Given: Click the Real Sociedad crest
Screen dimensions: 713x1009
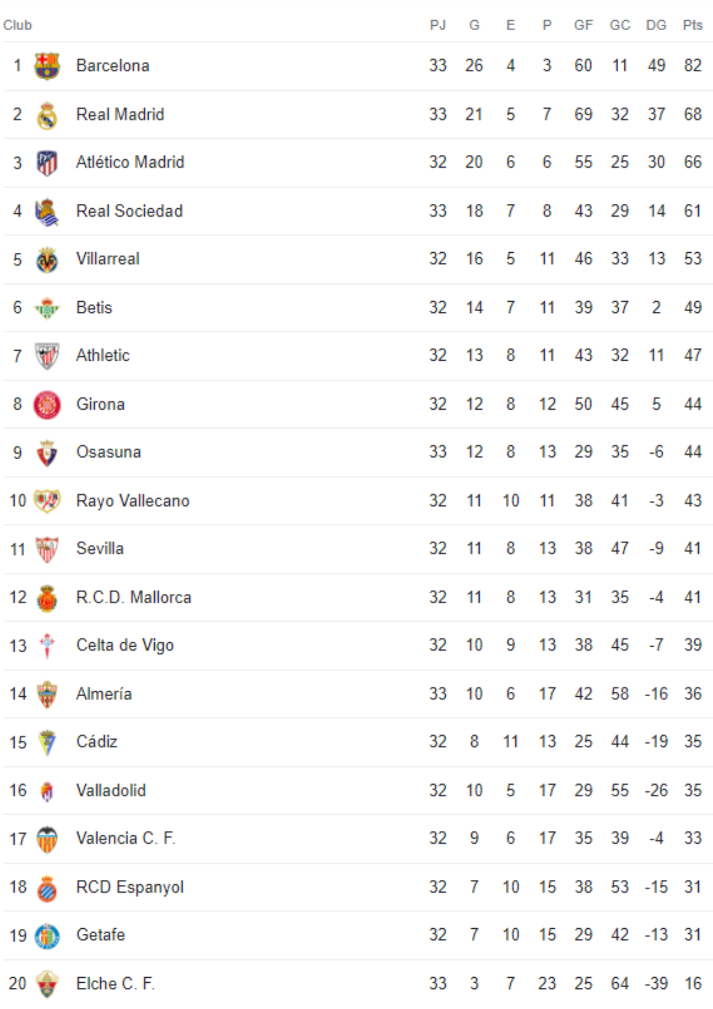Looking at the screenshot, I should click(47, 211).
